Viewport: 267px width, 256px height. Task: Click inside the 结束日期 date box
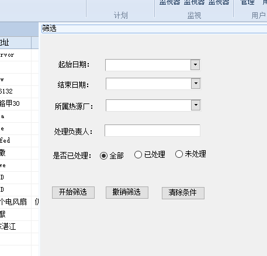148,84
